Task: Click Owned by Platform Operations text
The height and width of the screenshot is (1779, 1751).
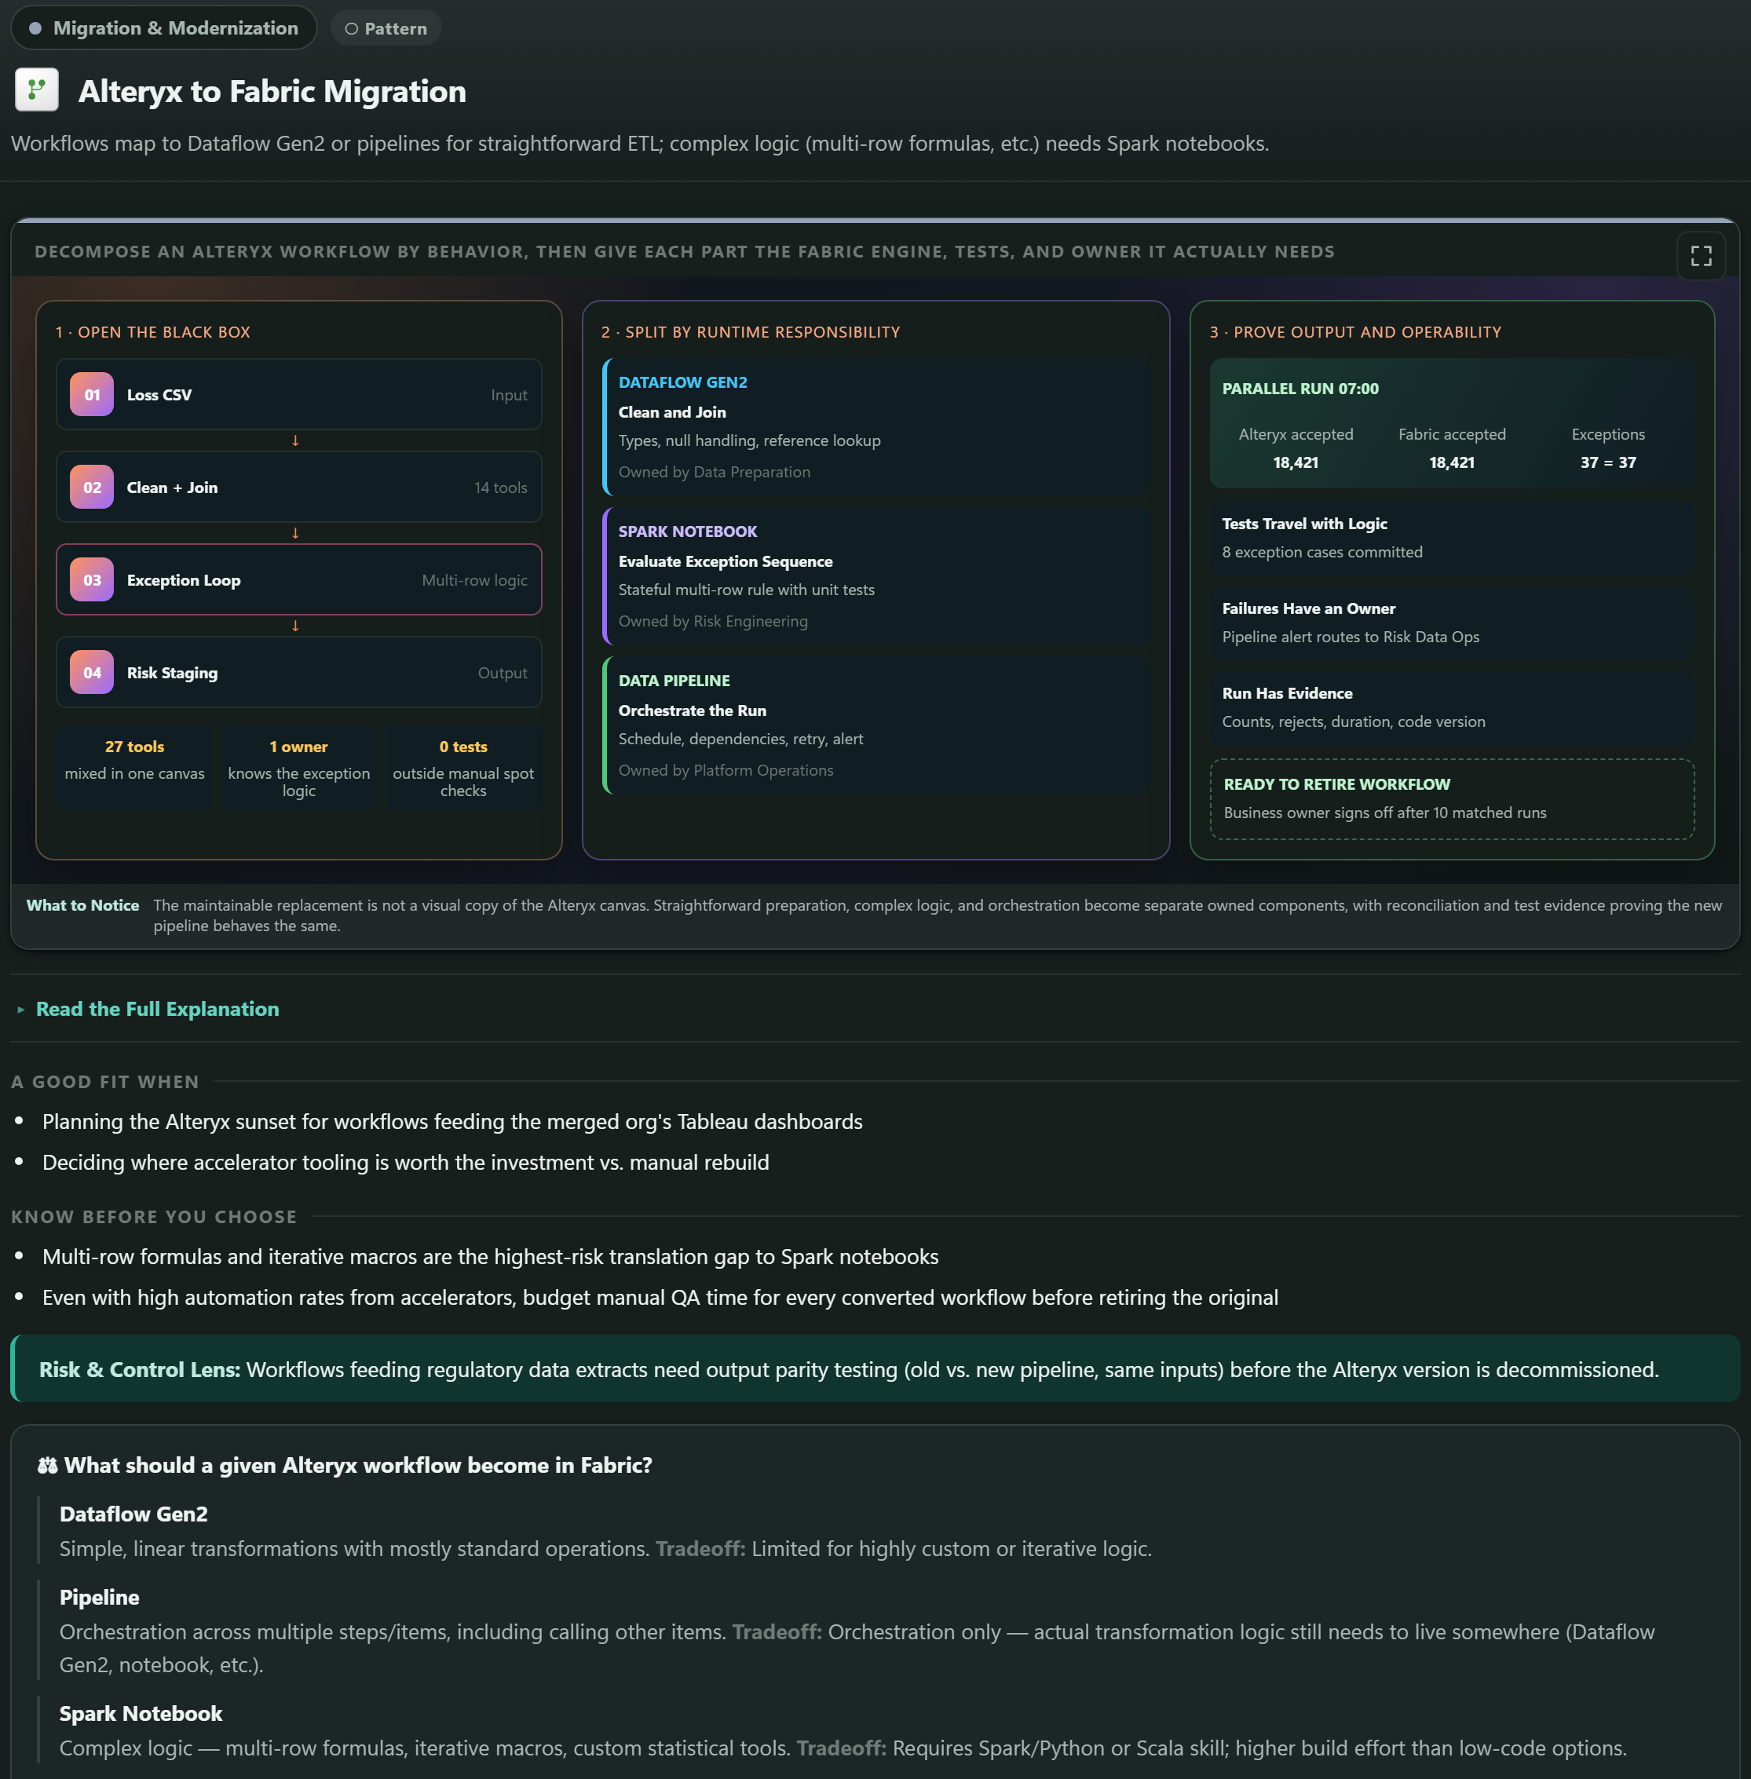Action: tap(726, 770)
